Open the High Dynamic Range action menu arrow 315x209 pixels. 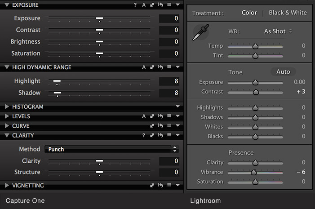point(177,67)
